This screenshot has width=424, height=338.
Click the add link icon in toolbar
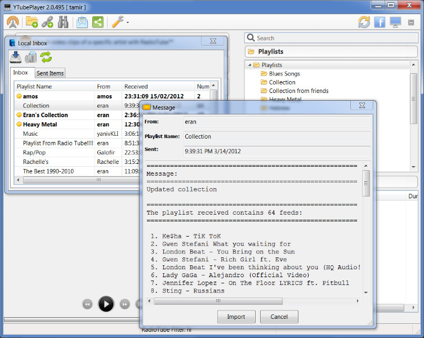click(48, 22)
